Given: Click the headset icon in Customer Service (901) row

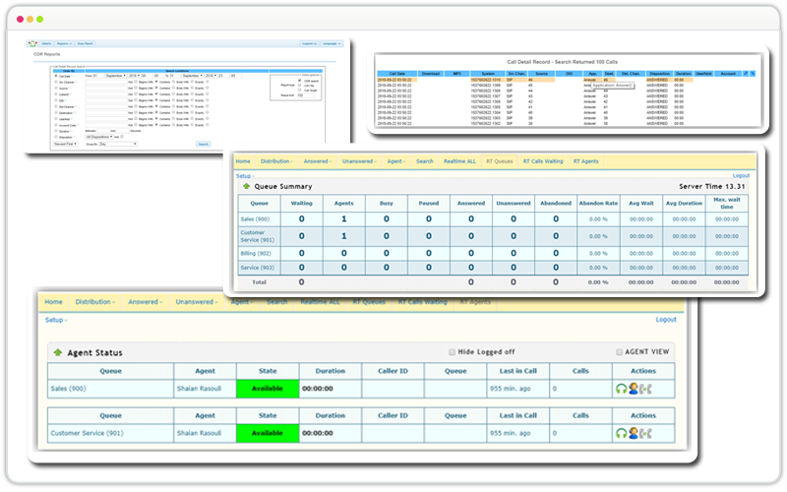Looking at the screenshot, I should pos(622,433).
